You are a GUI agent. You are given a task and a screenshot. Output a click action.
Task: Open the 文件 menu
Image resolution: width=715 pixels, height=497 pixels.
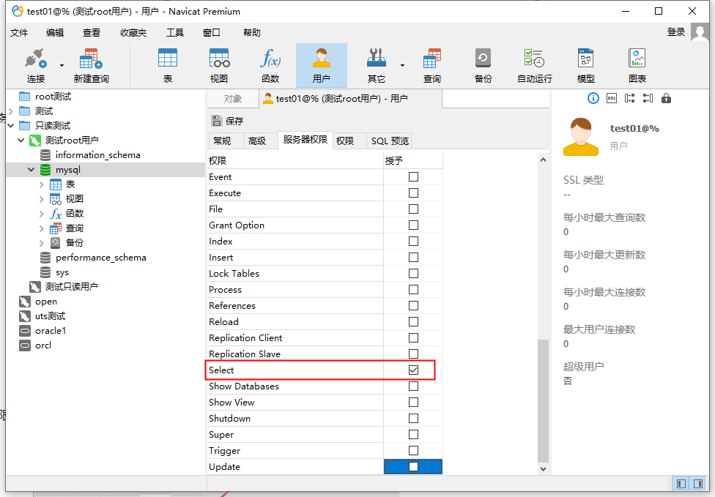[x=19, y=32]
